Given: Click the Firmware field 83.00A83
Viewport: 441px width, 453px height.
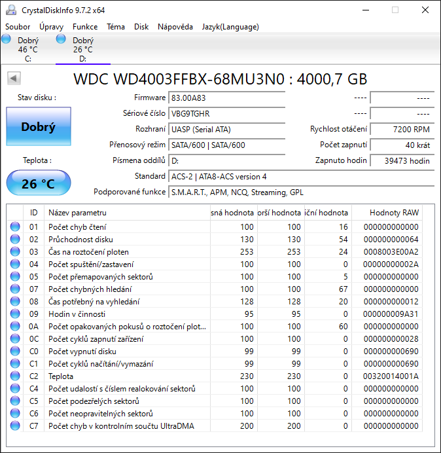Looking at the screenshot, I should click(x=226, y=98).
